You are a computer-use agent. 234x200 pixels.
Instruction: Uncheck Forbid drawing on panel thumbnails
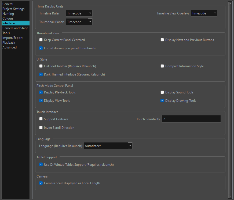(41, 48)
